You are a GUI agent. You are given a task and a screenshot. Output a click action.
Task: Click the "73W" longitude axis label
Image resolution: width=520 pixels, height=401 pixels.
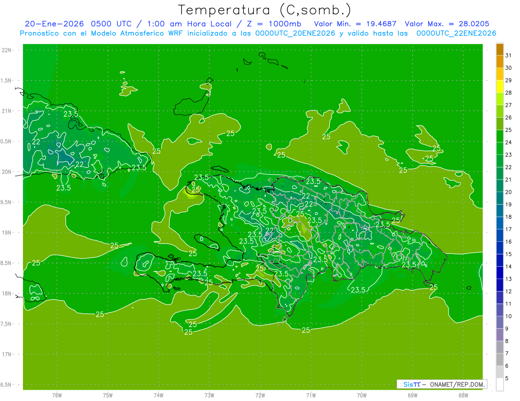(x=209, y=395)
